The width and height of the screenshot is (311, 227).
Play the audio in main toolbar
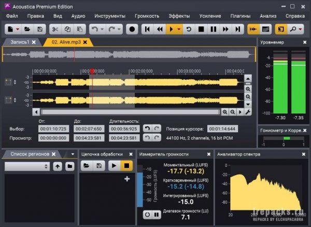[171, 30]
